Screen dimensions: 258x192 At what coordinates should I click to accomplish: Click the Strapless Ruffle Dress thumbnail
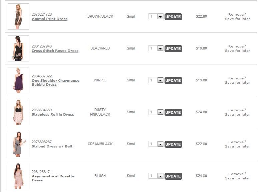pos(18,112)
